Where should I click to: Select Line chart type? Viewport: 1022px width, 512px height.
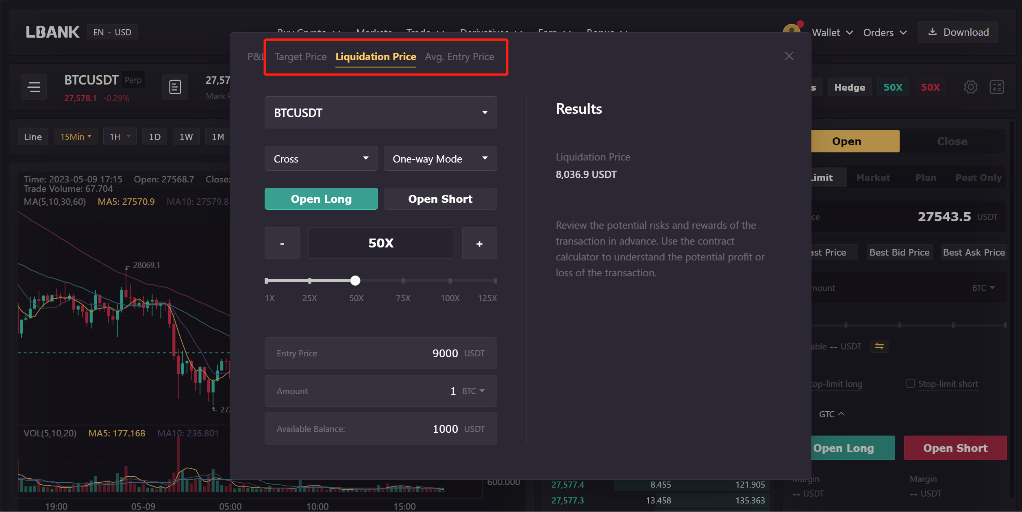(x=33, y=137)
